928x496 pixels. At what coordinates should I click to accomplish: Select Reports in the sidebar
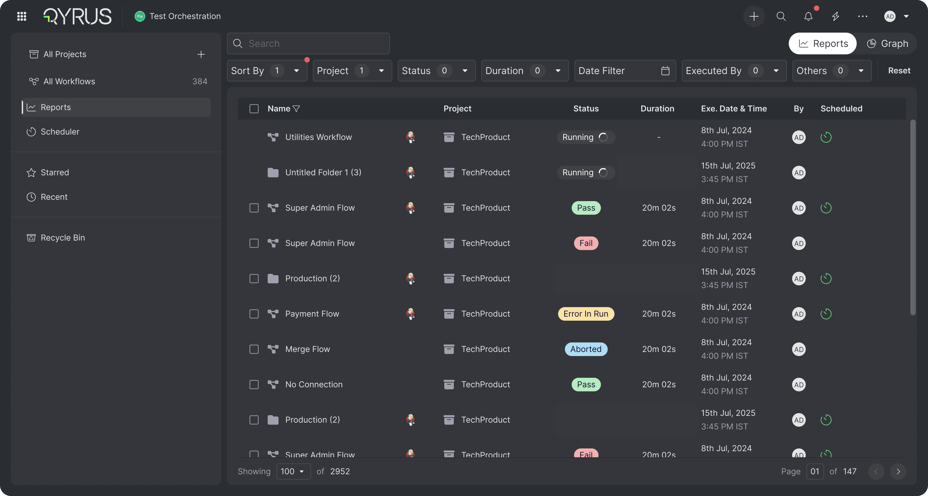(x=116, y=107)
